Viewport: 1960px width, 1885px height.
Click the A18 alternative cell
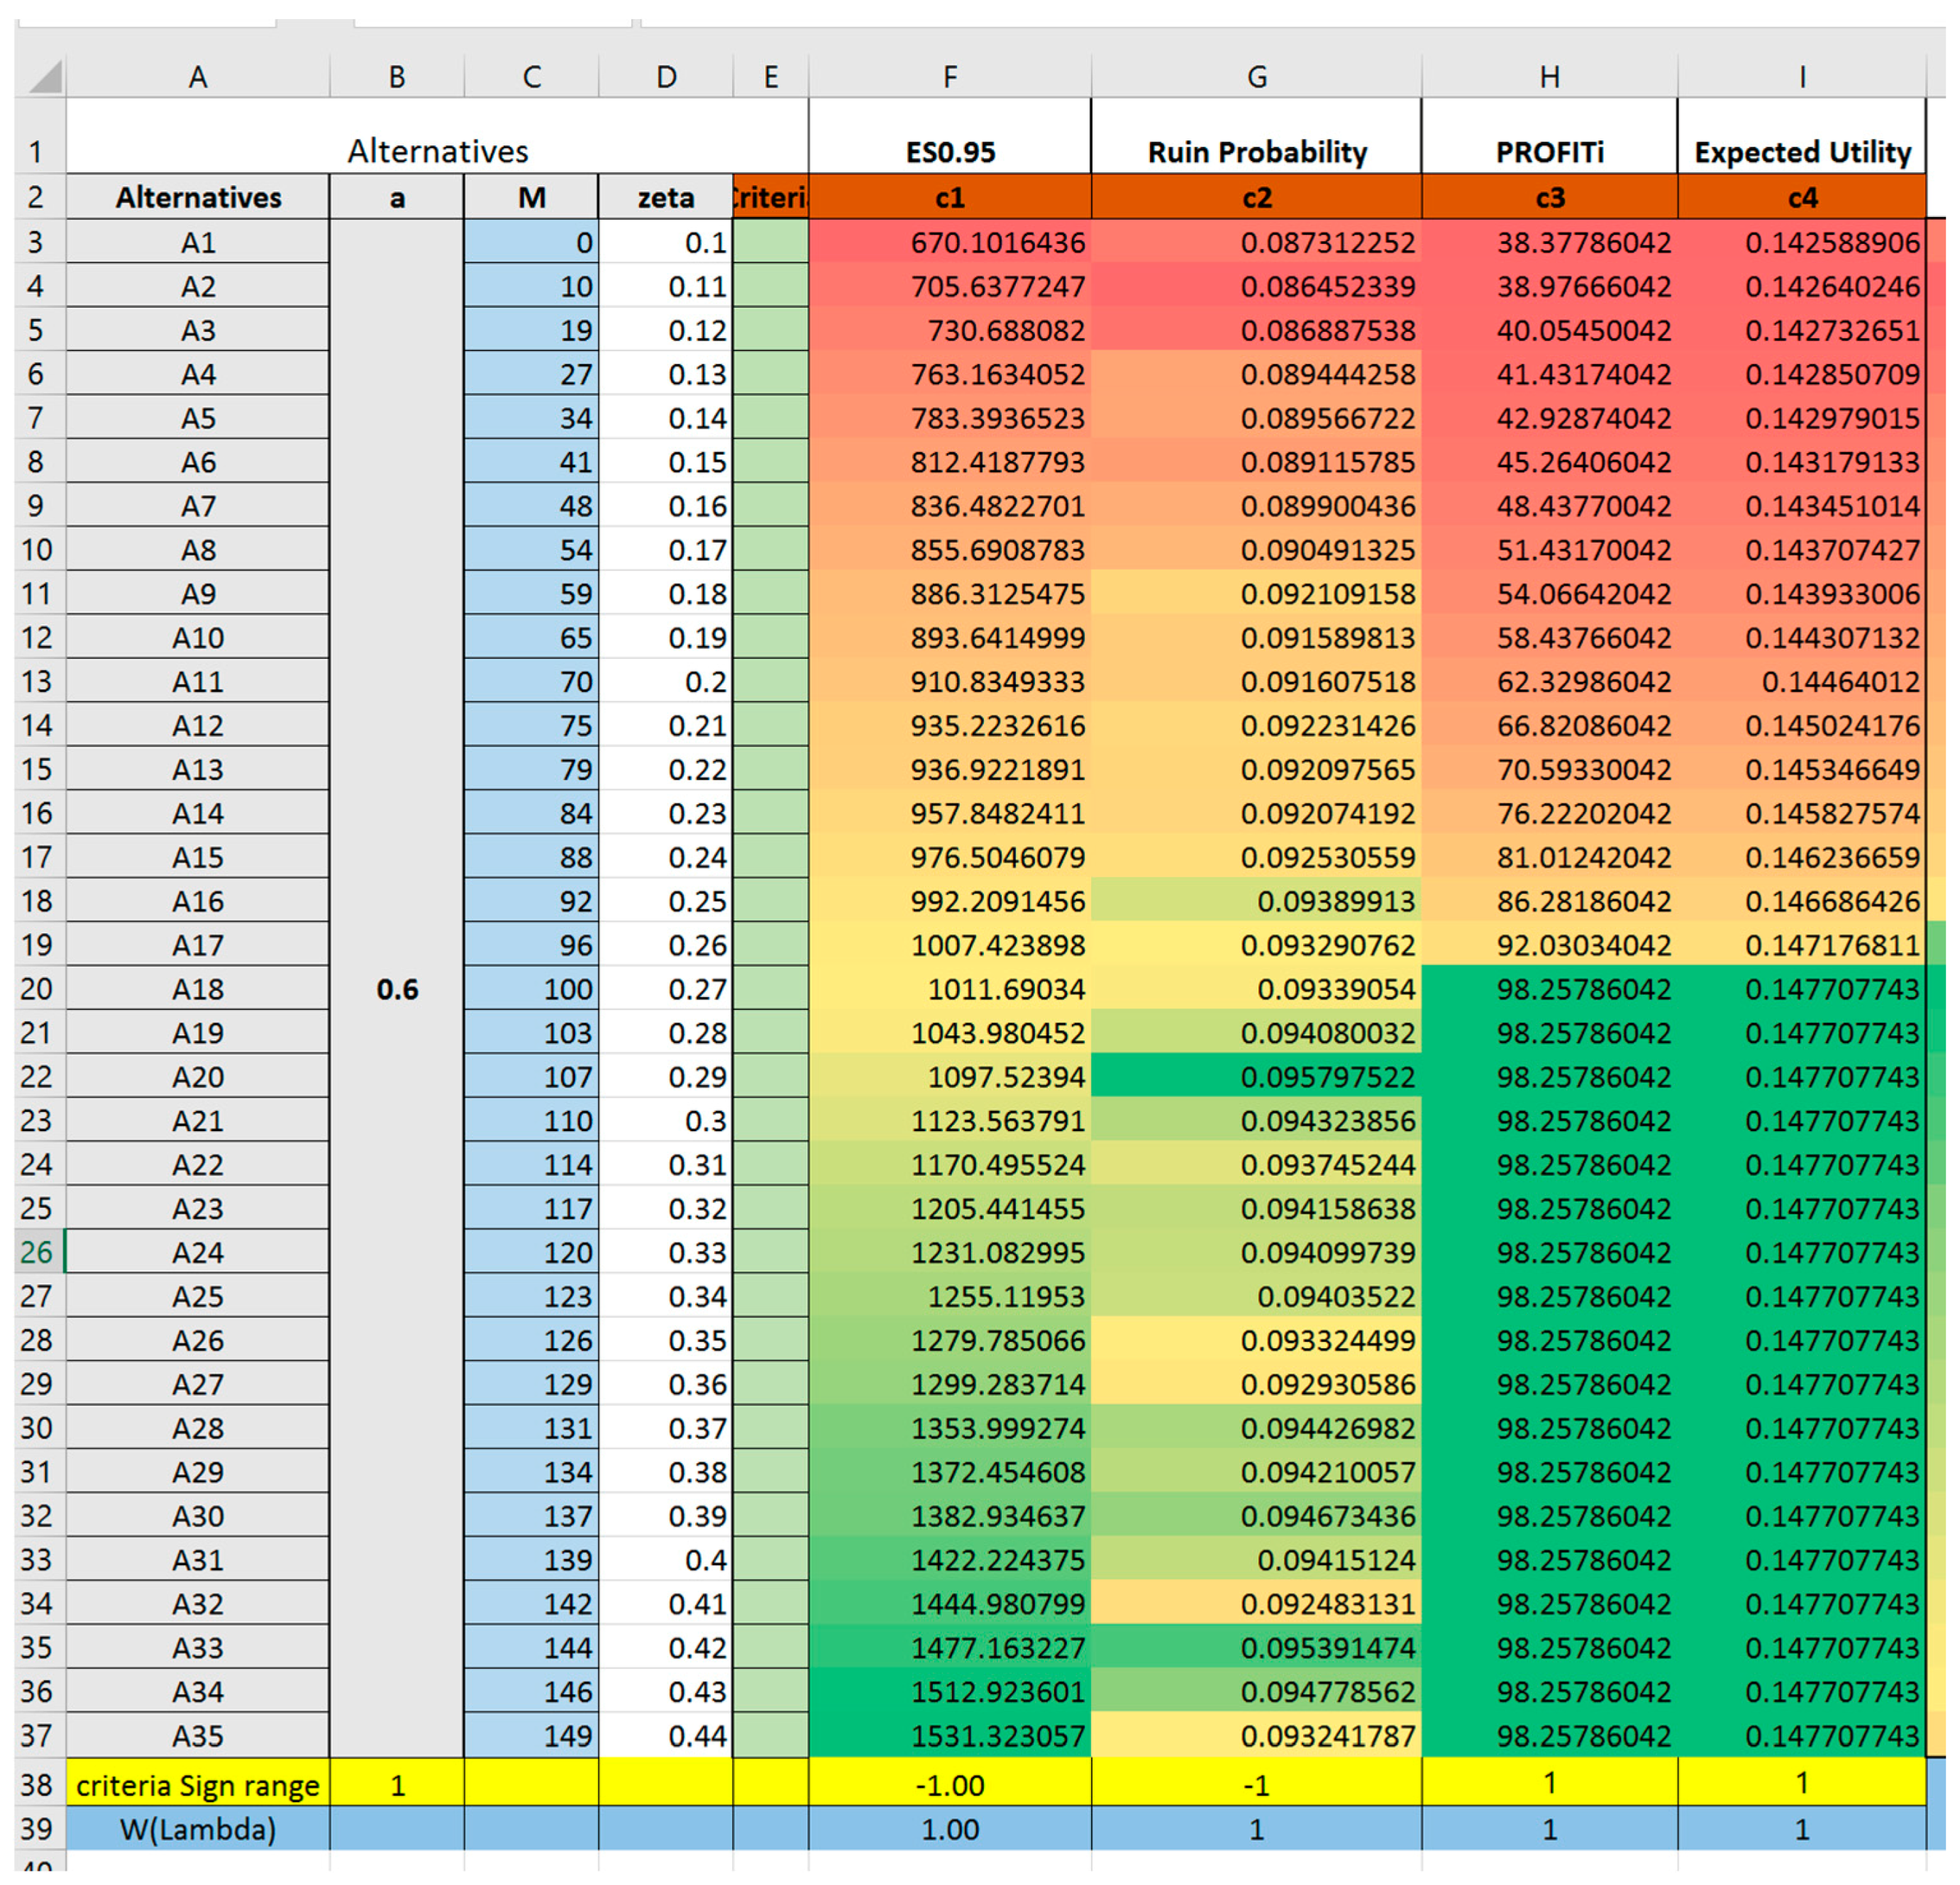click(x=198, y=989)
